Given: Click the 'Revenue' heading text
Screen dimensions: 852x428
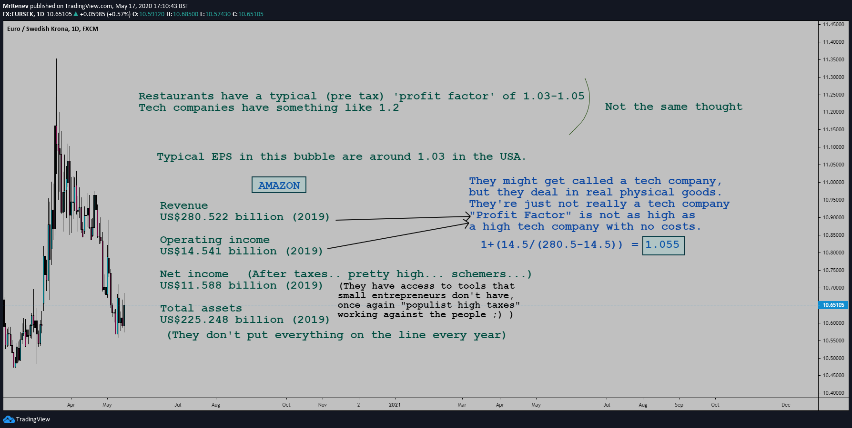Looking at the screenshot, I should (x=184, y=205).
